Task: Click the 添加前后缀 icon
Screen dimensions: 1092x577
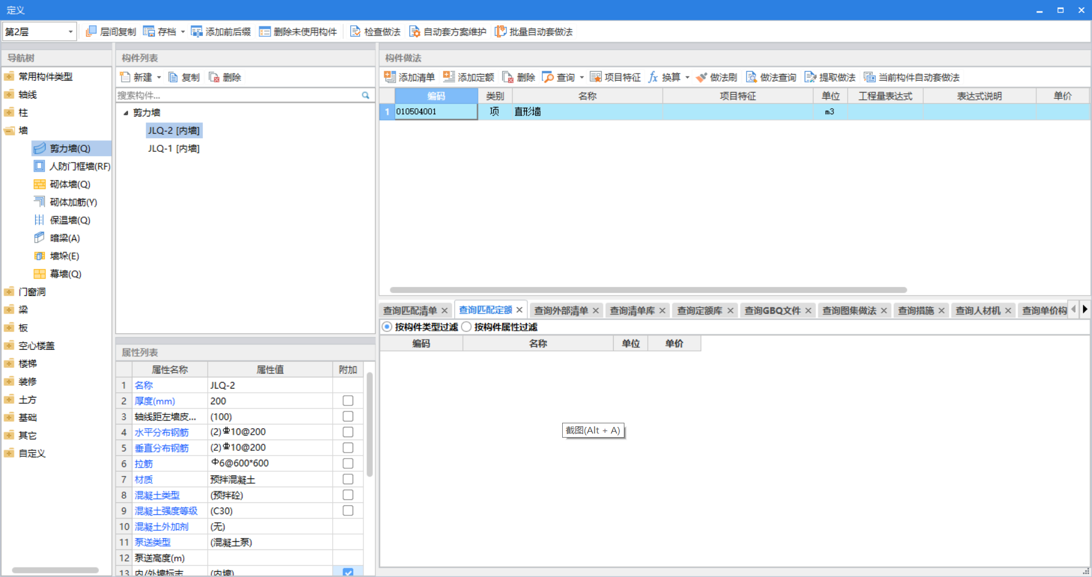Action: point(196,32)
